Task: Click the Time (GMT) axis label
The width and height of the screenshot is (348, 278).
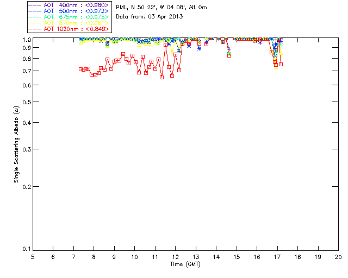Action: pos(185,264)
